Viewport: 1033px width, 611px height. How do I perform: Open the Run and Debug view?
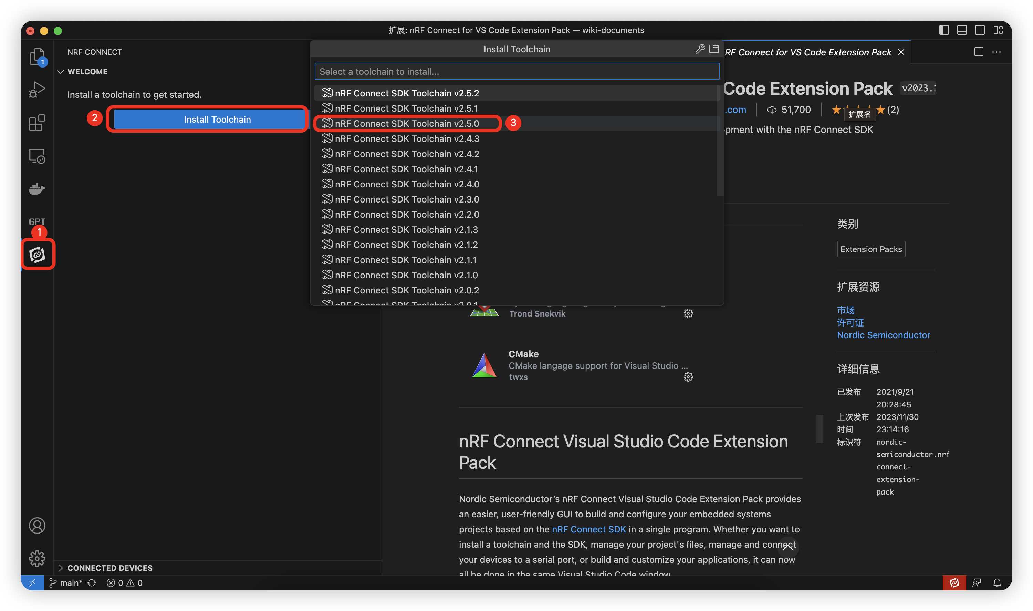[x=36, y=89]
